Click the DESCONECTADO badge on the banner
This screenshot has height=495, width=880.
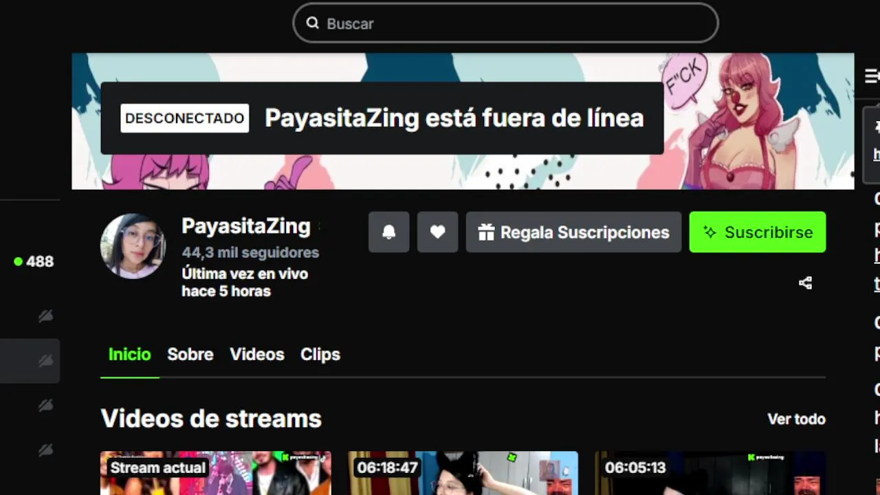tap(185, 118)
